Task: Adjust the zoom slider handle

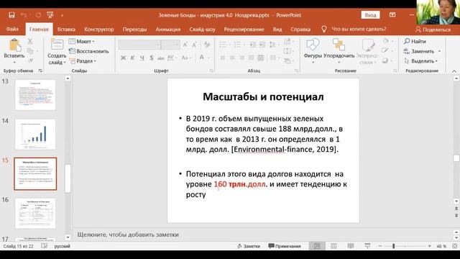Action: point(393,246)
